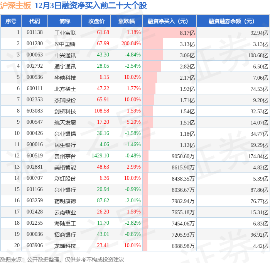Click closing price 4.06
This screenshot has height=263, width=270.
tap(105, 145)
